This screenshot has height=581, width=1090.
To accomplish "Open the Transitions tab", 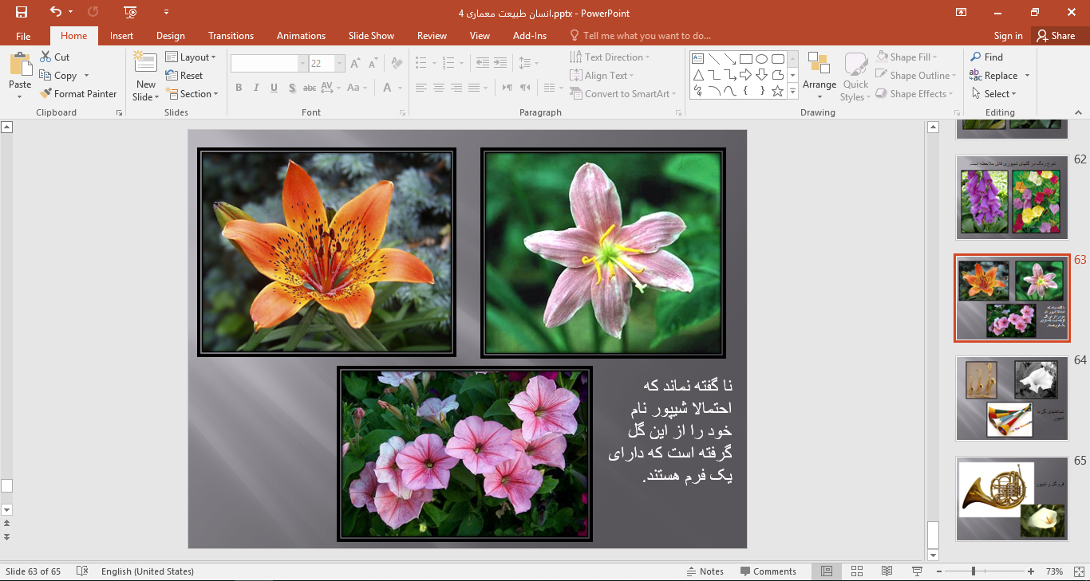I will coord(231,36).
